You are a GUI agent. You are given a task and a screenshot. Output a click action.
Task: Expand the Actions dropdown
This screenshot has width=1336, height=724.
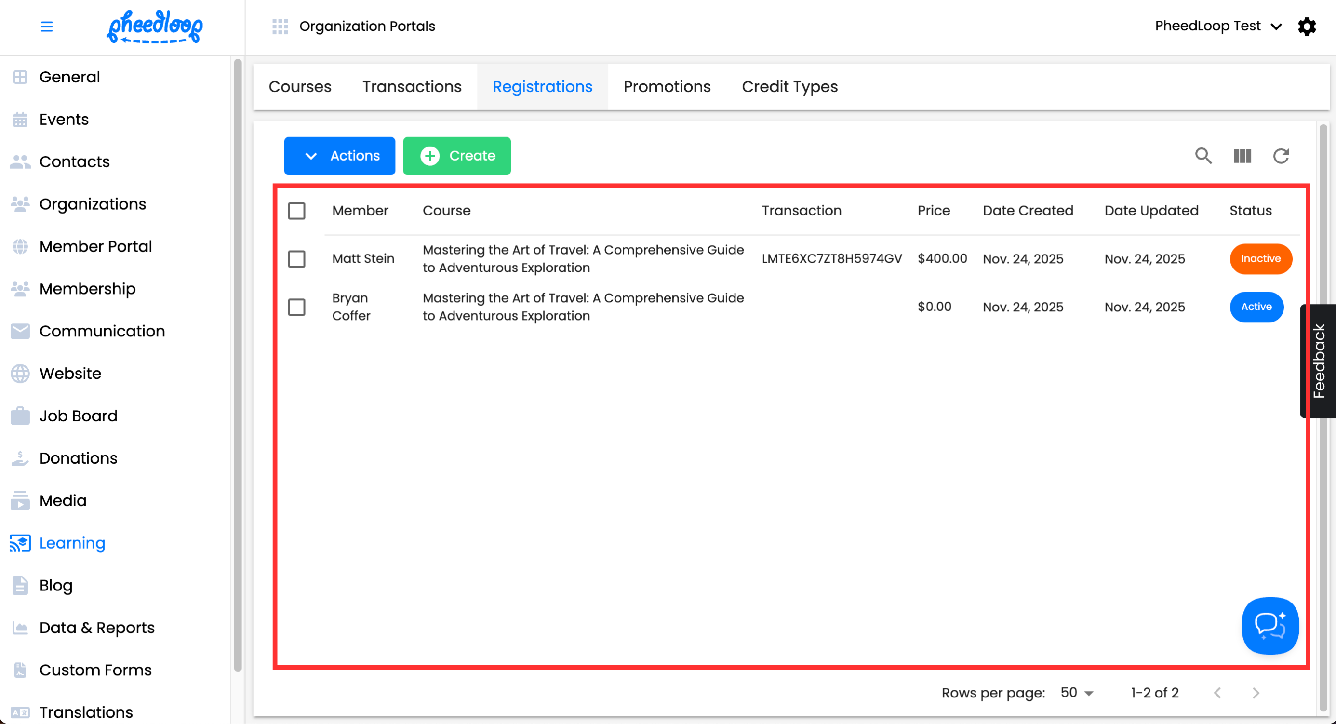(340, 156)
